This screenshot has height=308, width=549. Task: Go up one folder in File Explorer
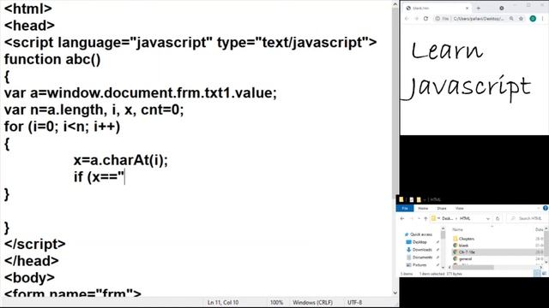pos(425,218)
